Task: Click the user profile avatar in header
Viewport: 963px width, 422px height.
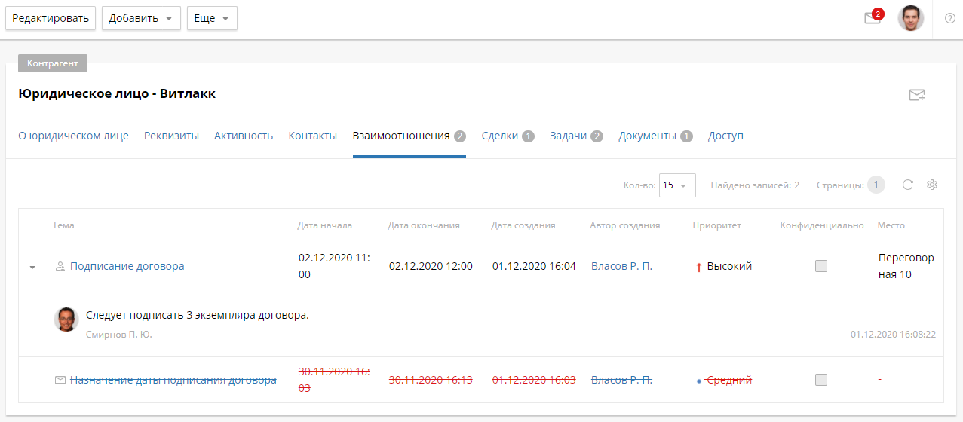Action: (x=910, y=18)
